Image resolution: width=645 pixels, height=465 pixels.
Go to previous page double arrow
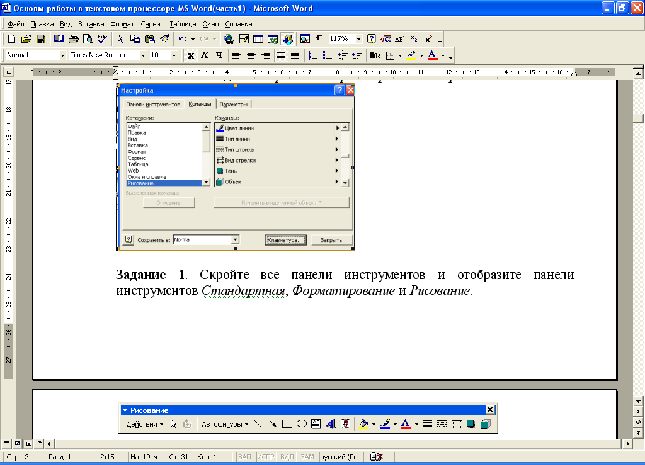(638, 411)
